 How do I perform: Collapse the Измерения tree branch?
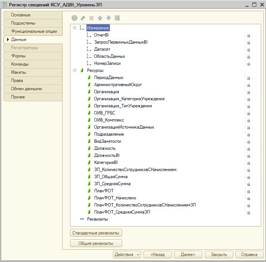point(75,28)
